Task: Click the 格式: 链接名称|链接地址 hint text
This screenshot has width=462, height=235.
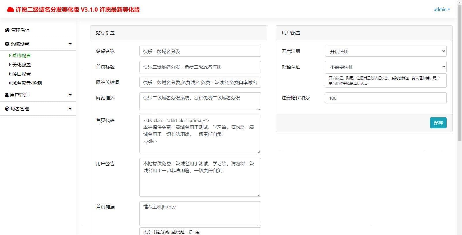Action: point(171,232)
